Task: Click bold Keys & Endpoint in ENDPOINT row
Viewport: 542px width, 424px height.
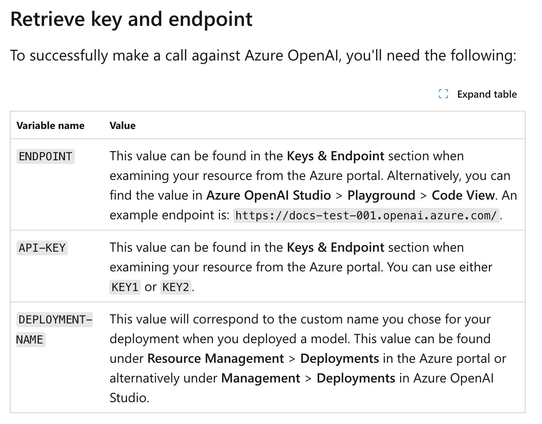Action: pyautogui.click(x=335, y=156)
